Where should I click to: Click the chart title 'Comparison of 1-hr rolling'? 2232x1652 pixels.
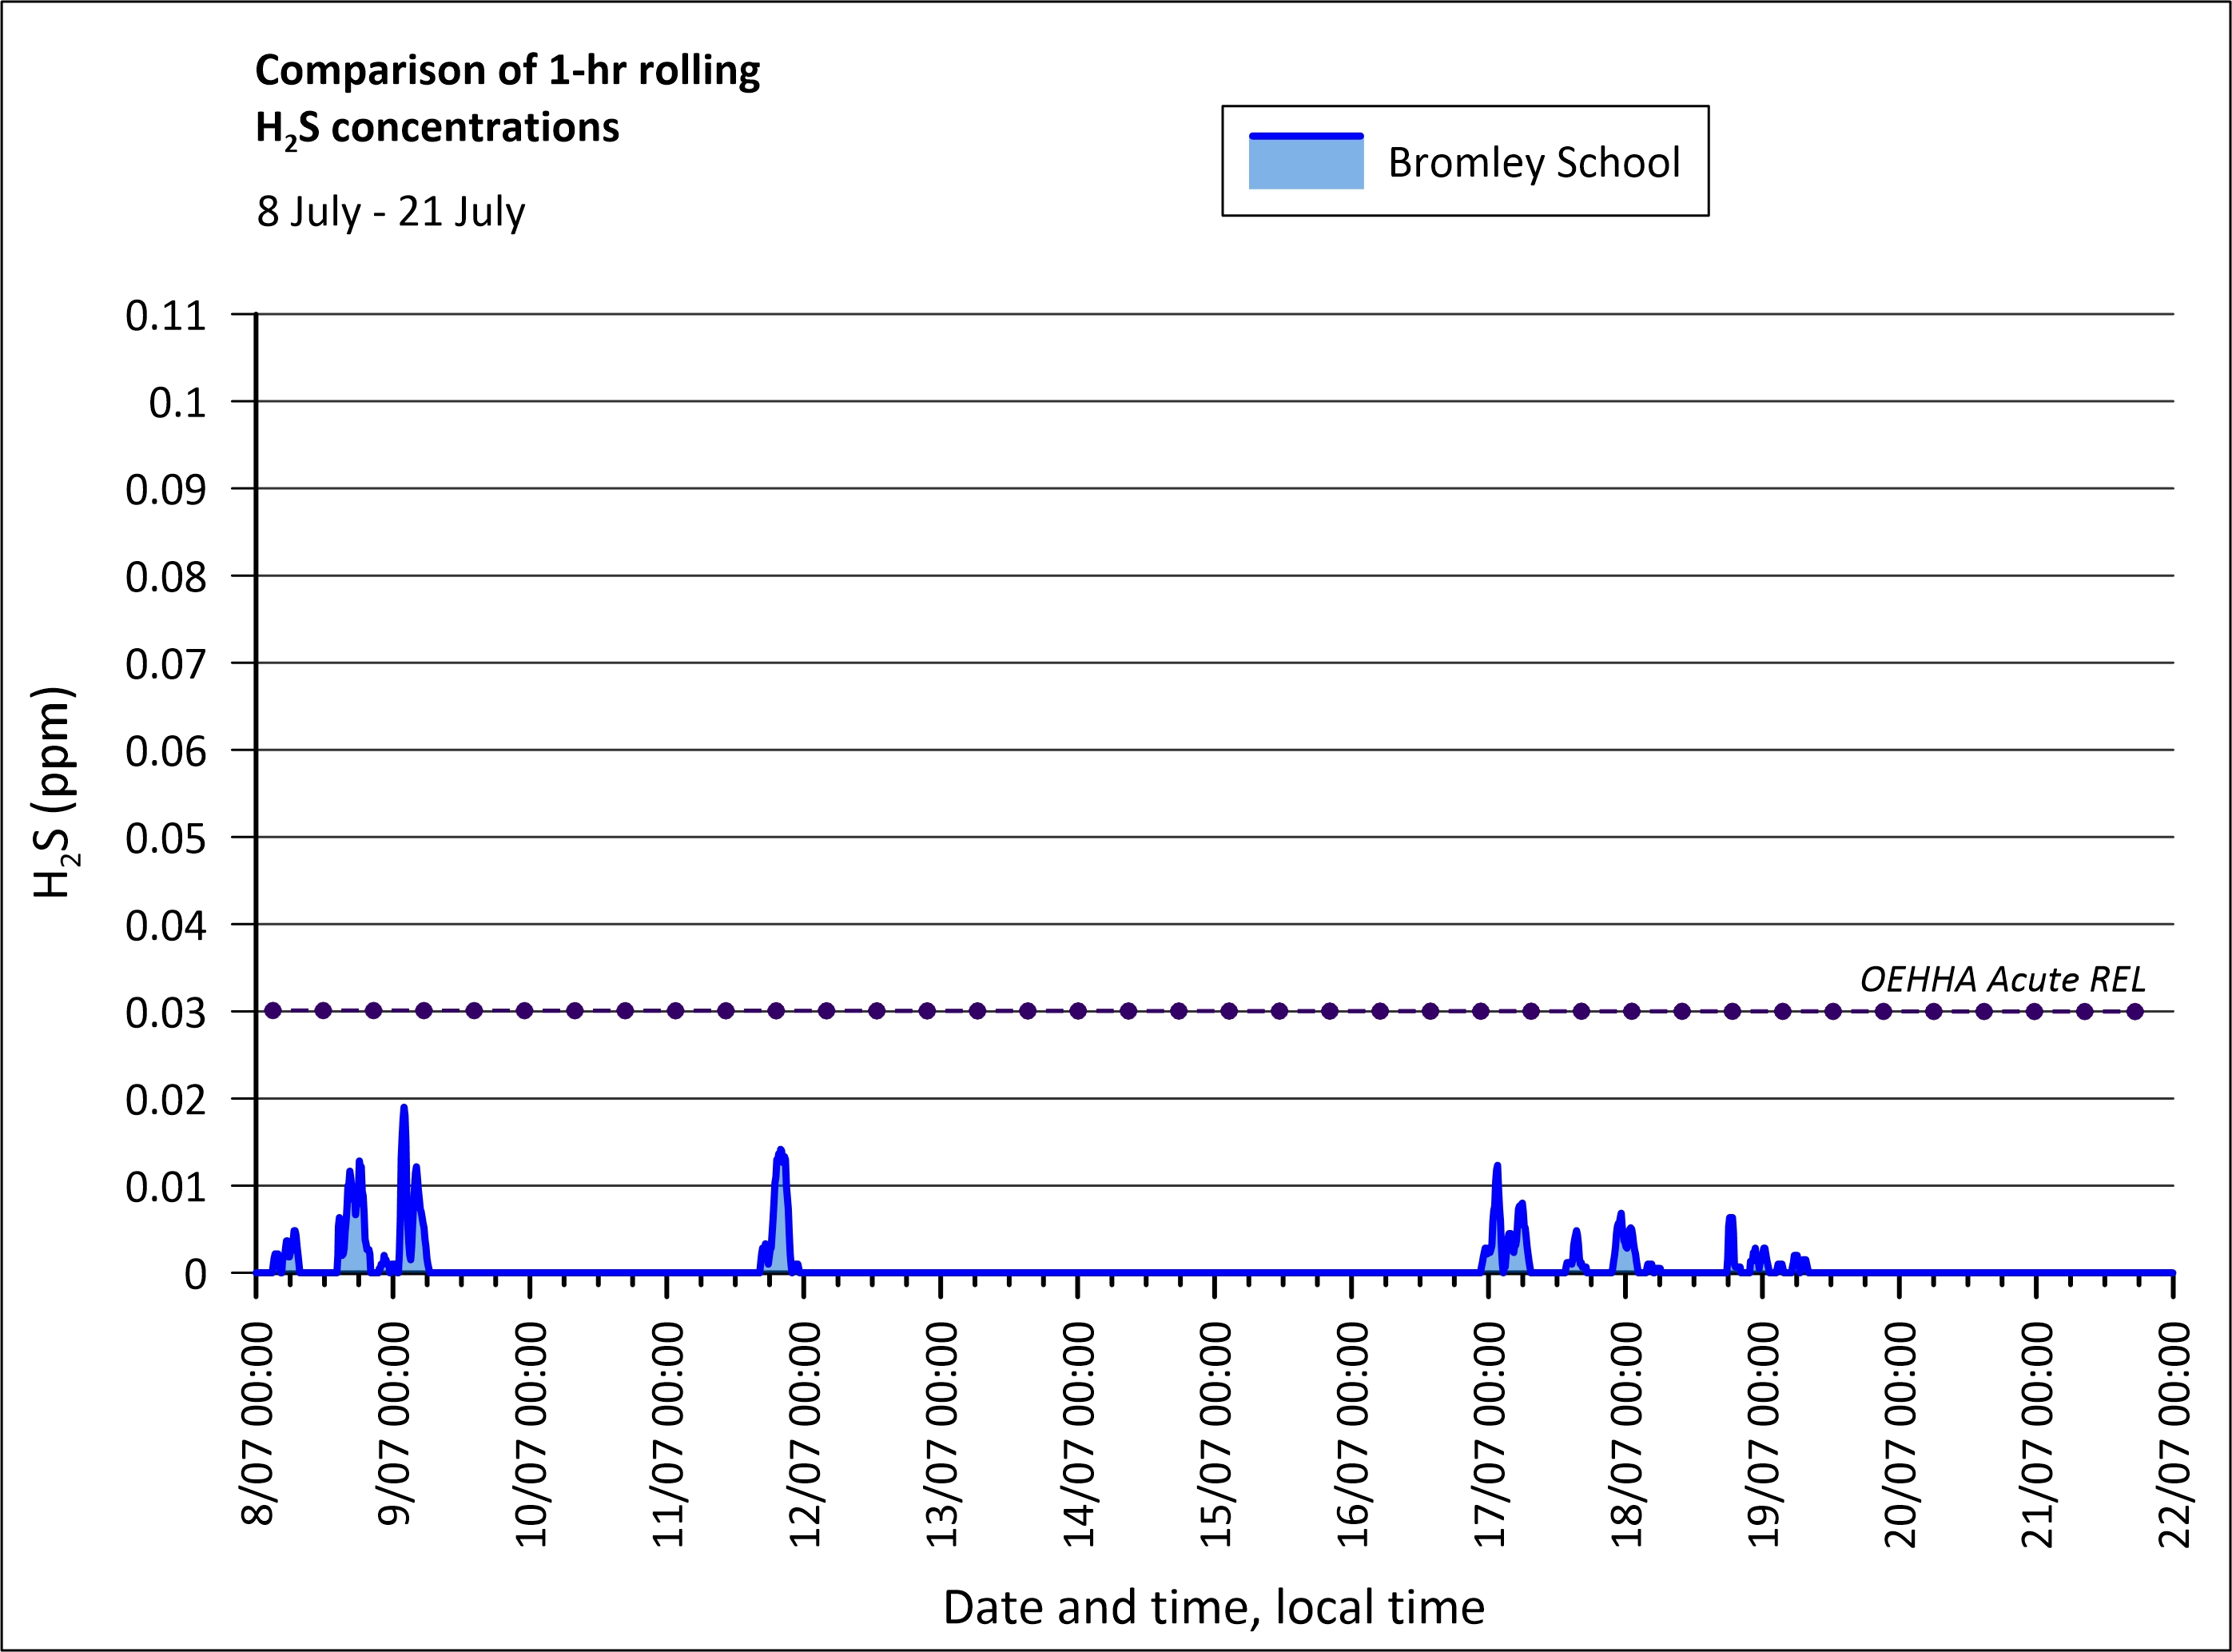tap(507, 71)
